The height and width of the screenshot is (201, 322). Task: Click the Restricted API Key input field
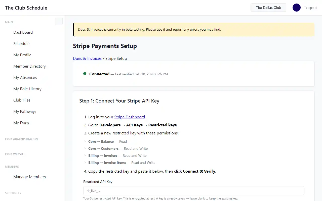tap(193, 191)
